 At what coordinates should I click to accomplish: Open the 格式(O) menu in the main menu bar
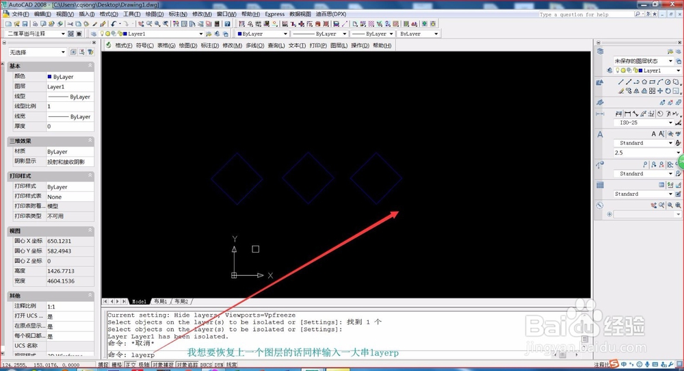pos(109,14)
